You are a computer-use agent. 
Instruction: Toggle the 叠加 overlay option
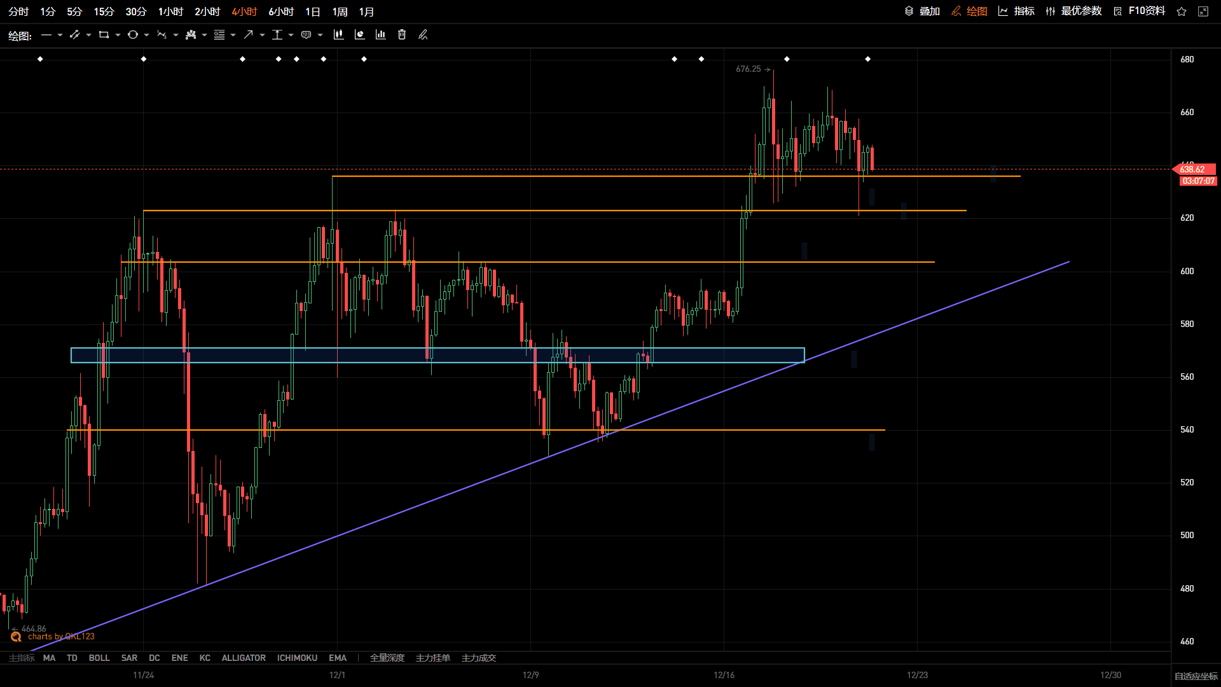tap(922, 11)
